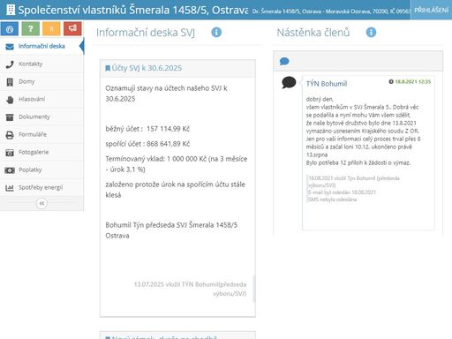Click the printer icon next to Formuláře
The image size is (452, 339).
(x=10, y=135)
